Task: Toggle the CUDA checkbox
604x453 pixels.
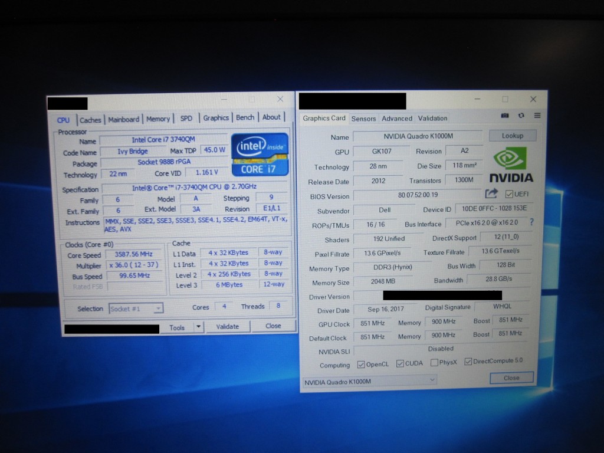Action: 401,363
